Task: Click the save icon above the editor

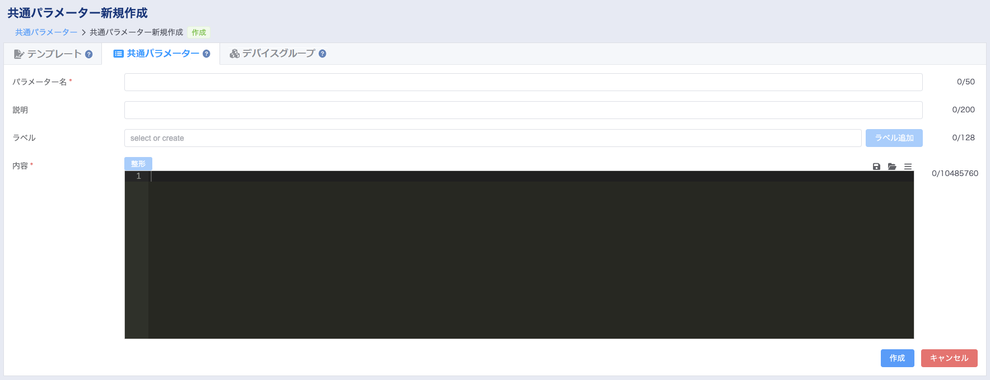Action: tap(876, 167)
